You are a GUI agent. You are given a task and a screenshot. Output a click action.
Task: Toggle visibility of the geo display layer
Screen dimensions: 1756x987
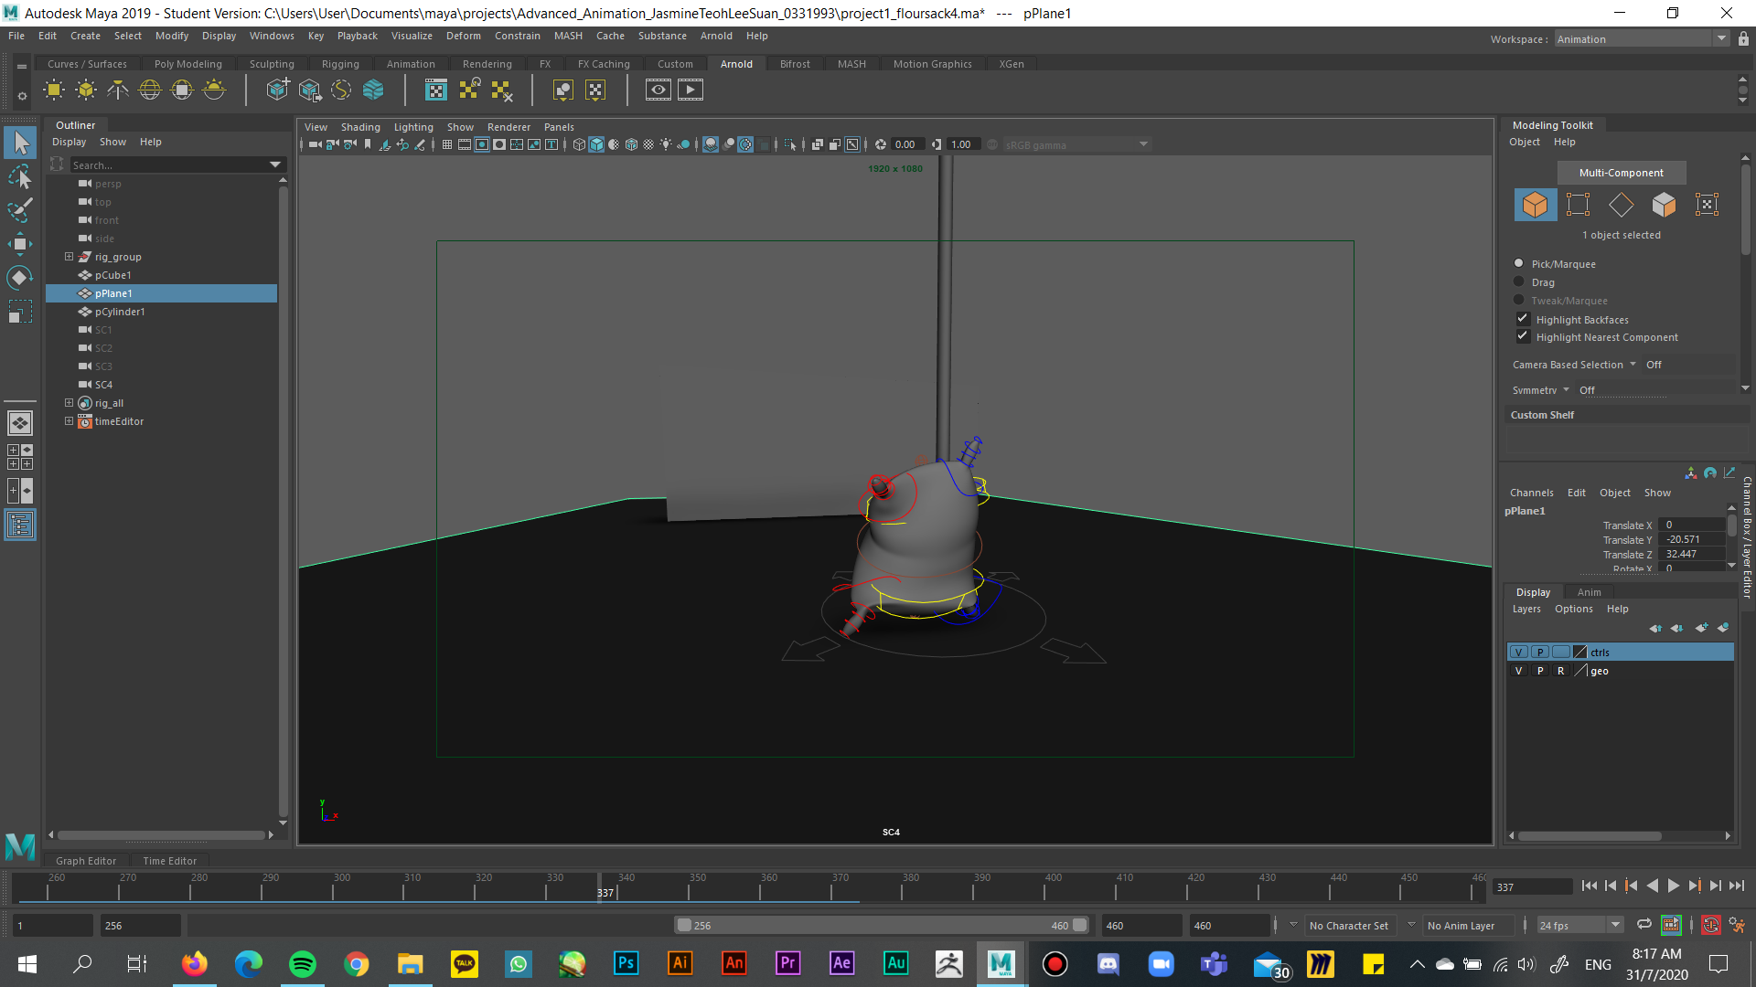click(1518, 670)
